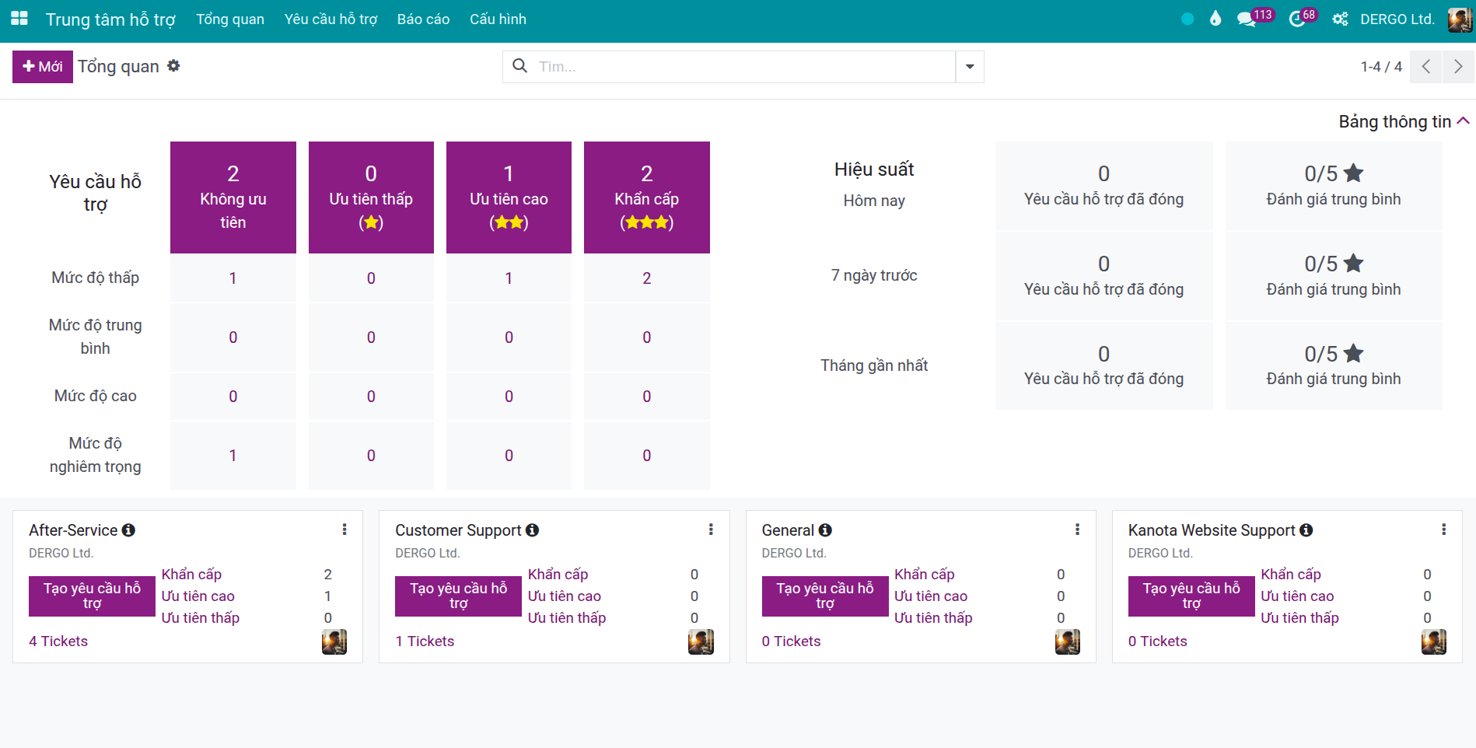This screenshot has width=1476, height=748.
Task: Open the Cấu hình menu
Action: pos(498,19)
